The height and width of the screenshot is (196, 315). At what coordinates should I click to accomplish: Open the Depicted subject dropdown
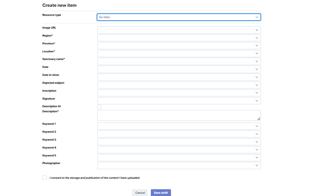click(x=179, y=85)
